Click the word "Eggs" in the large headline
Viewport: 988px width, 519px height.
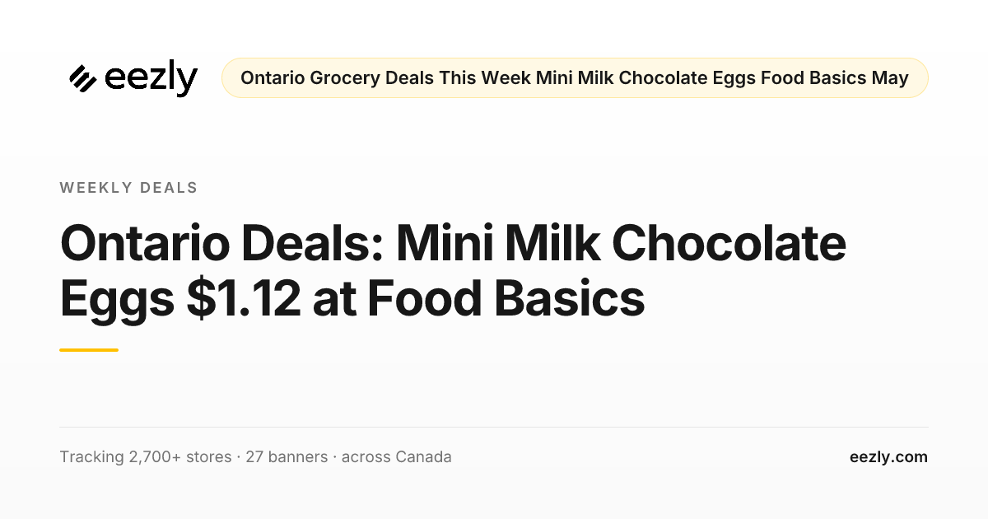tap(117, 299)
